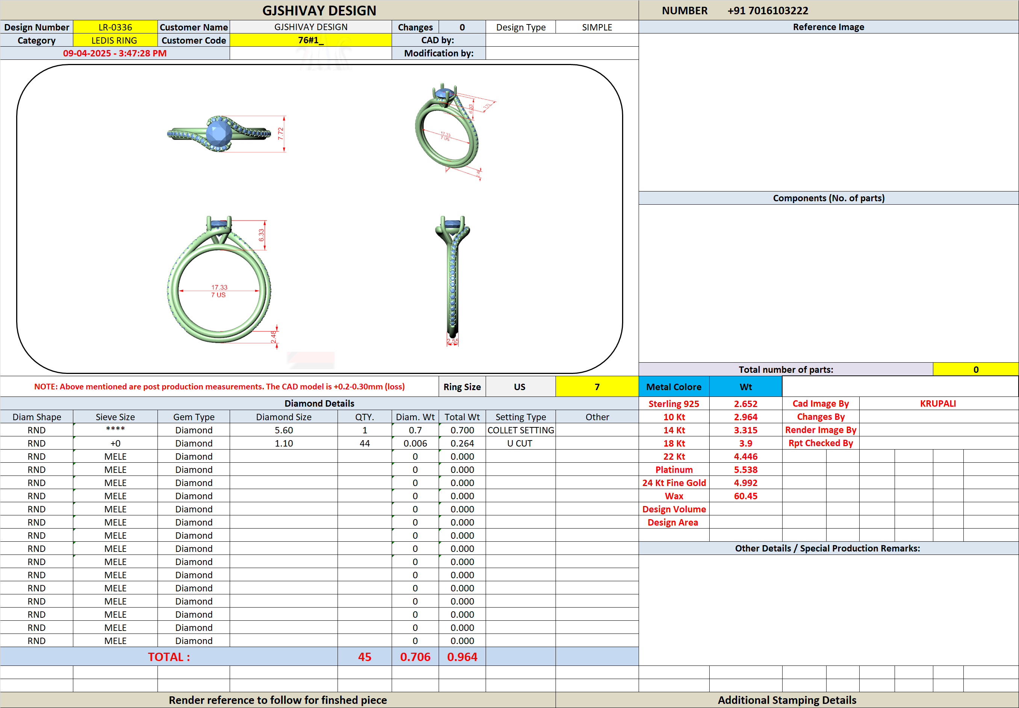1019x708 pixels.
Task: Click the Render reference to follow footer text
Action: click(x=278, y=700)
